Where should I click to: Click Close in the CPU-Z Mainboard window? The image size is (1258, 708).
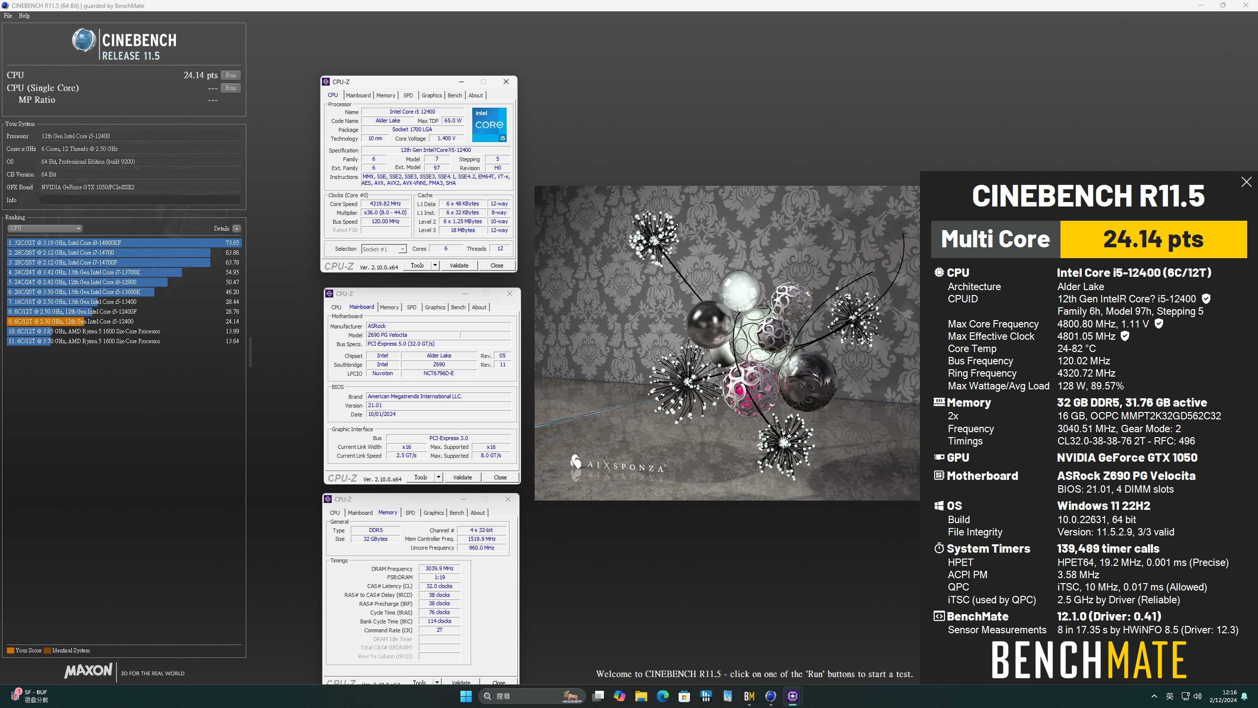coord(500,477)
